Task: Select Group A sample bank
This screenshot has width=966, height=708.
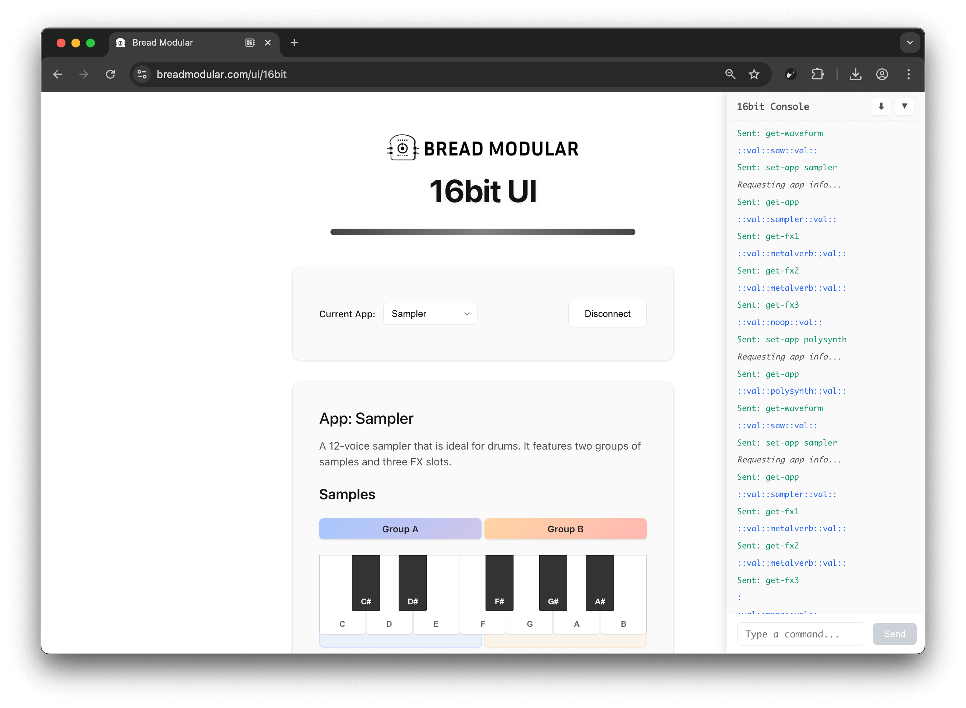Action: tap(400, 529)
